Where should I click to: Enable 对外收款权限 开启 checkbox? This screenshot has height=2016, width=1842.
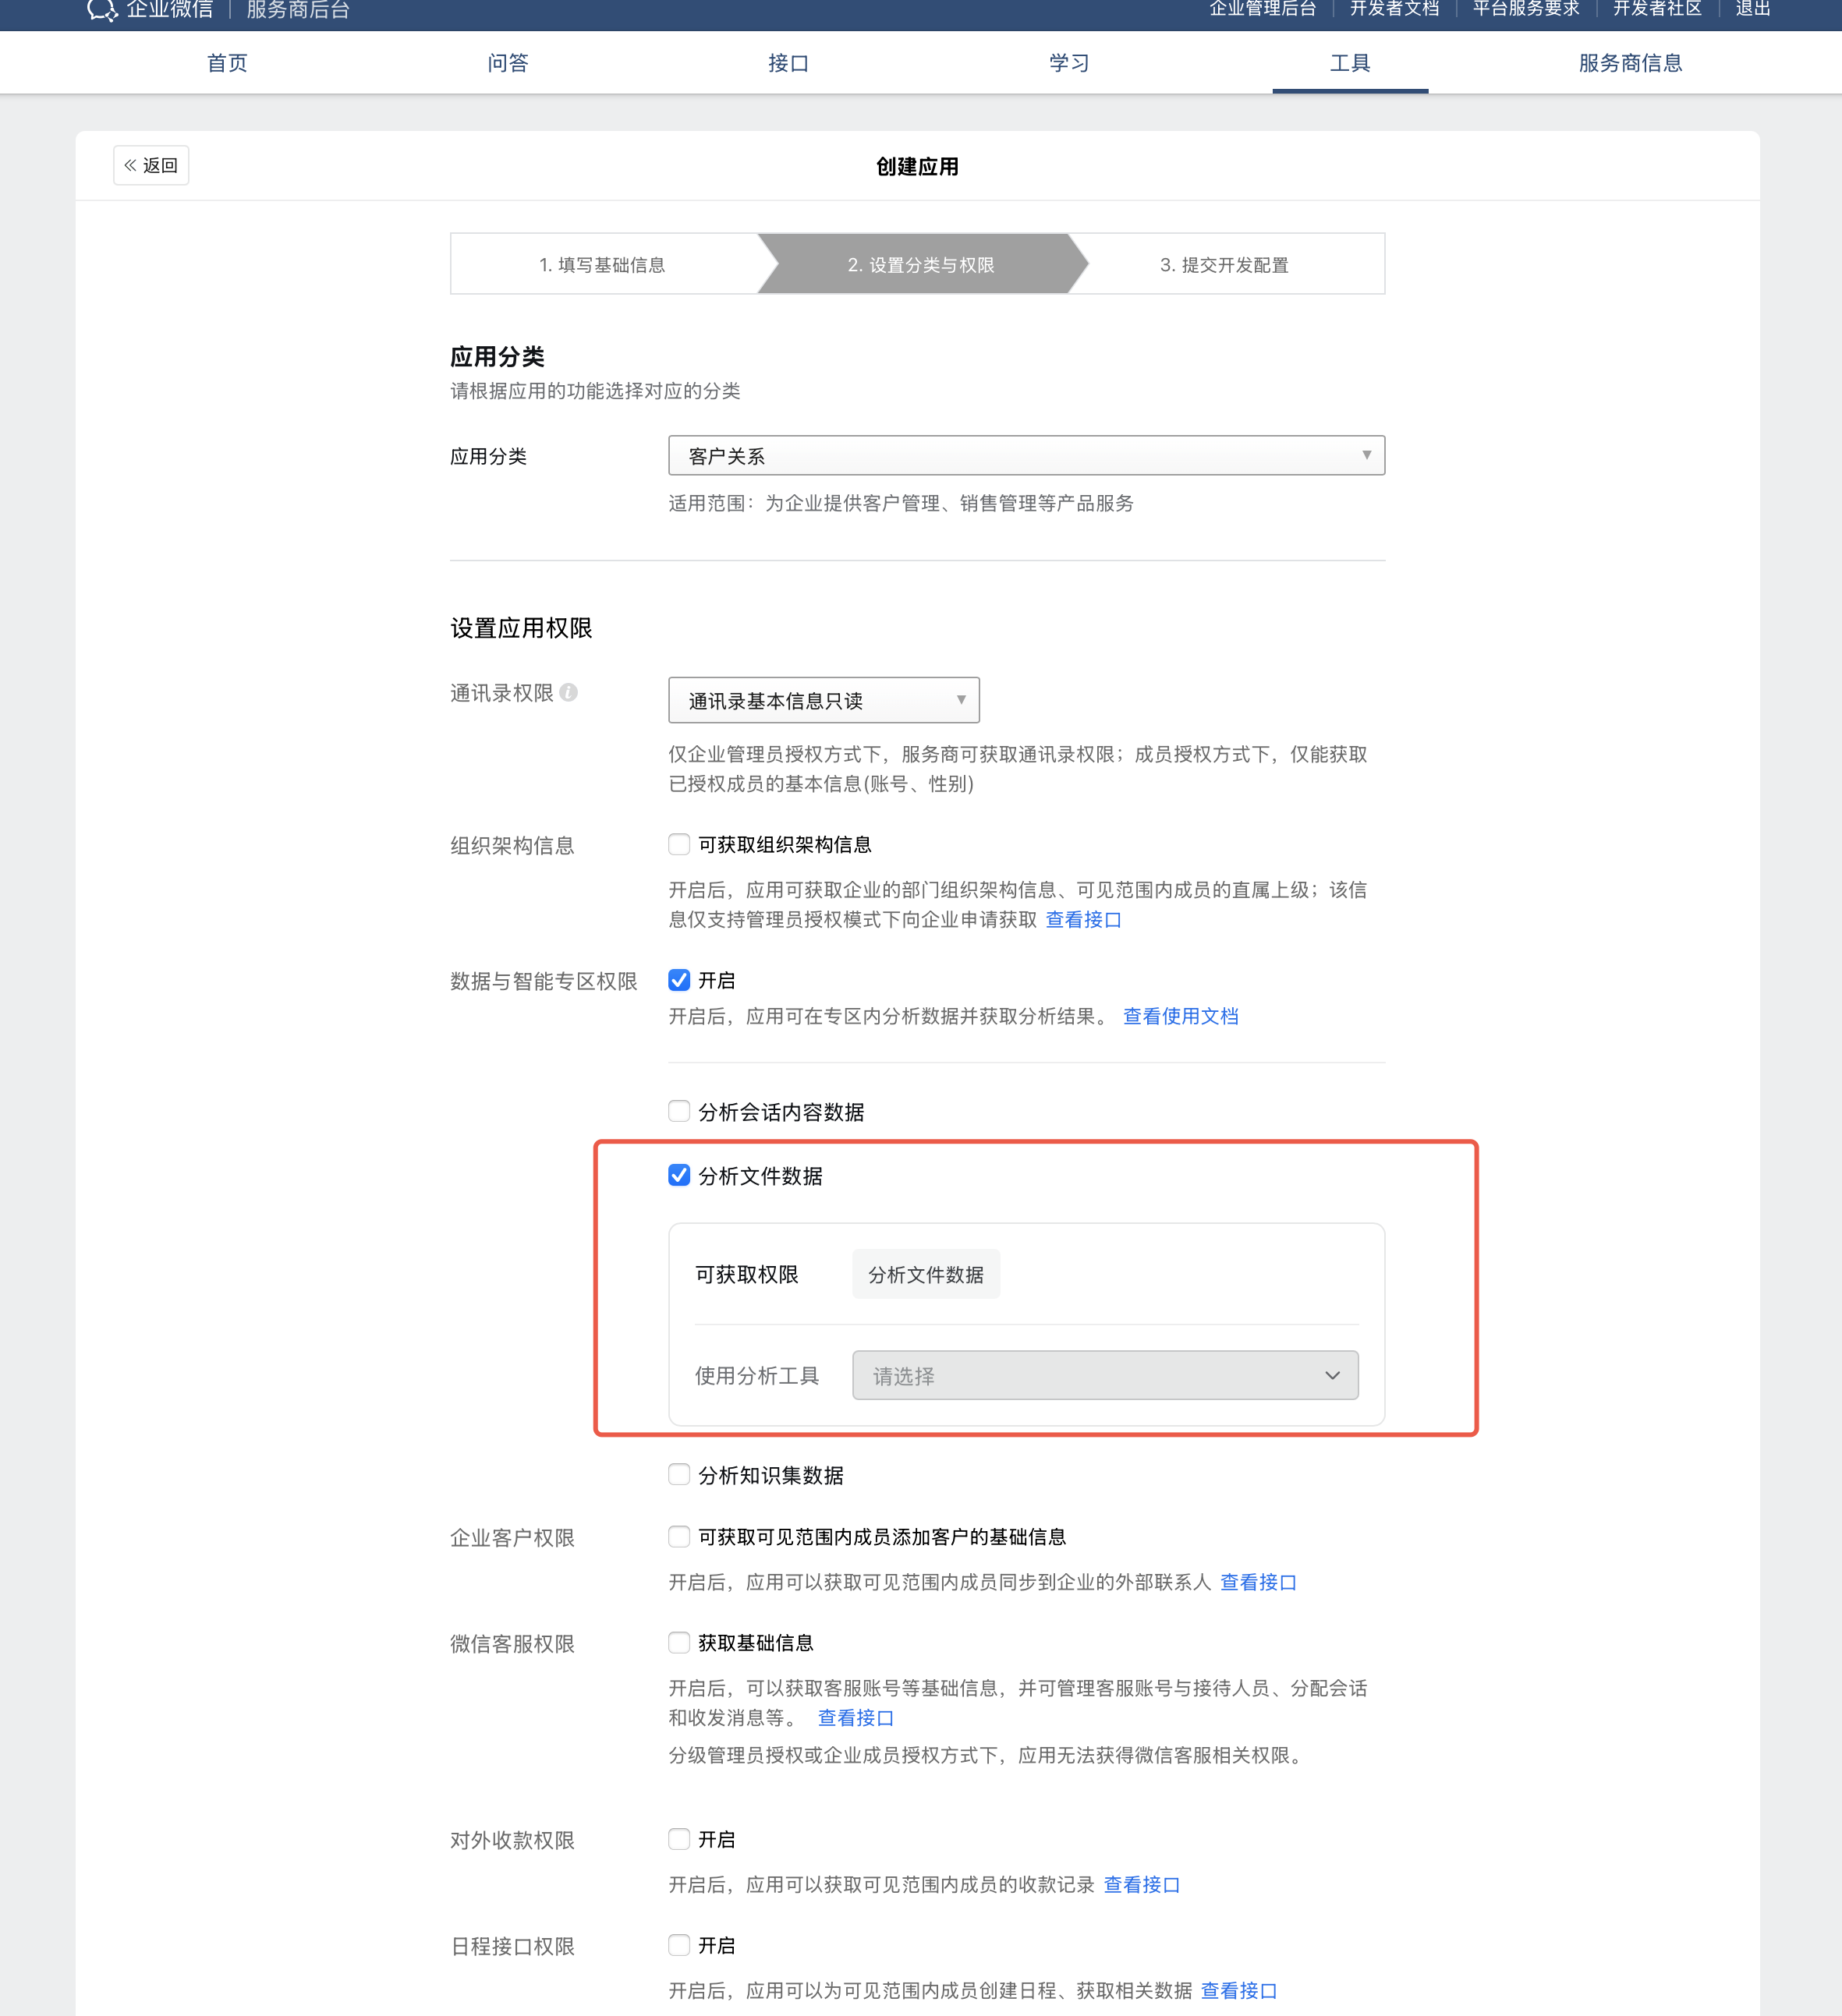point(679,1838)
